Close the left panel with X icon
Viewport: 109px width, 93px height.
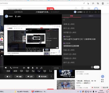tap(2, 56)
